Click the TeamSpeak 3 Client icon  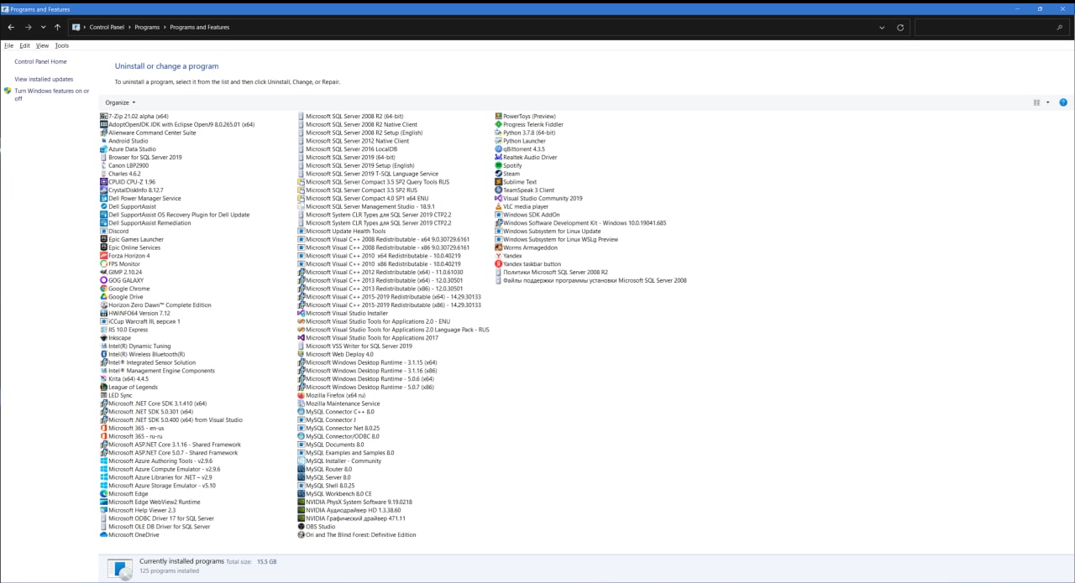tap(499, 190)
